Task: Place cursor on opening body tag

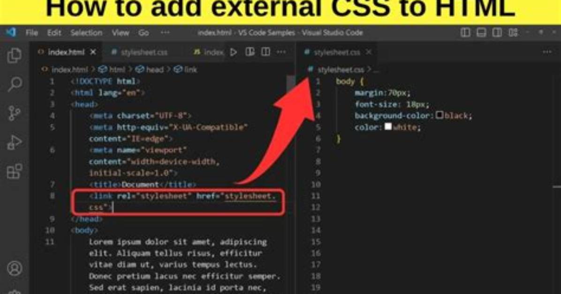Action: 84,230
